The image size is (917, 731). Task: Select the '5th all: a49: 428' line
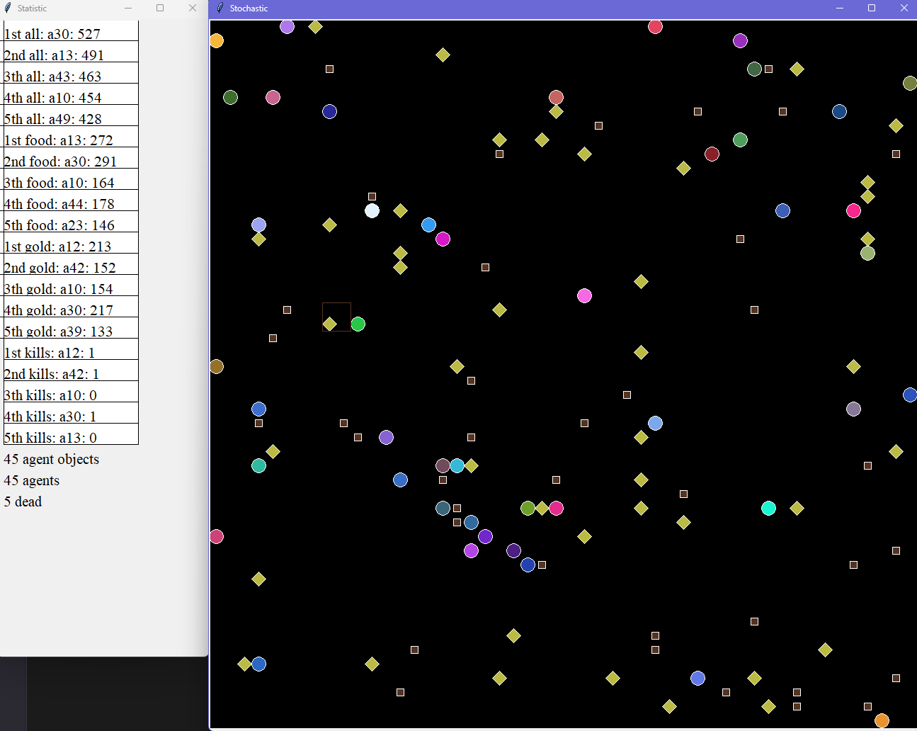click(x=71, y=115)
